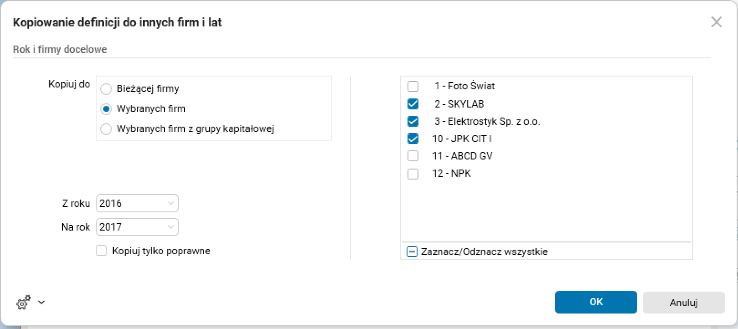Viewport: 738px width, 329px height.
Task: Select the 'Bieżącej firmy' radio option
Action: pos(106,89)
